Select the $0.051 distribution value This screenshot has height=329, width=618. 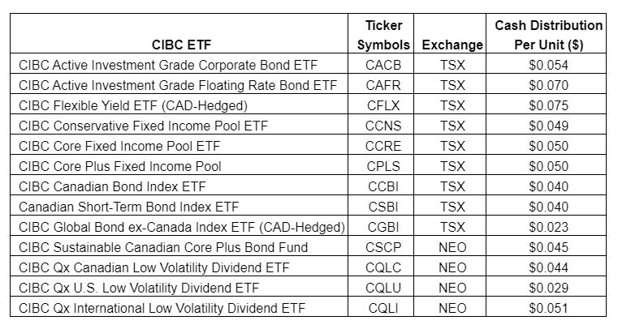tap(548, 308)
